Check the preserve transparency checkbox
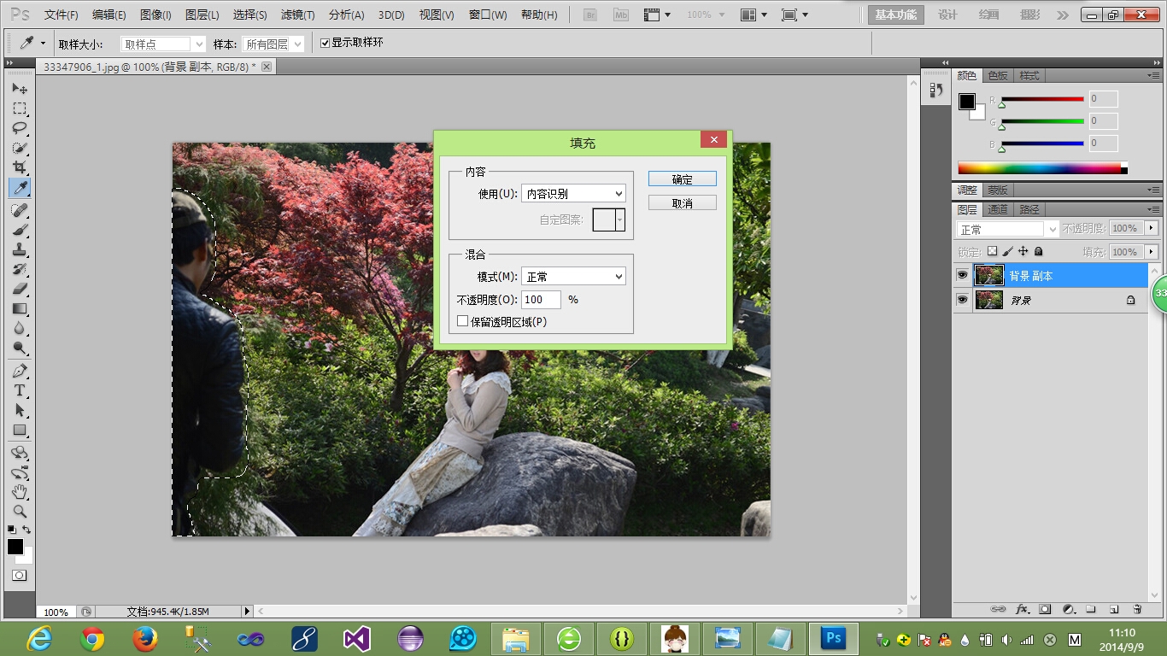Screen dimensions: 1167x656 point(462,321)
